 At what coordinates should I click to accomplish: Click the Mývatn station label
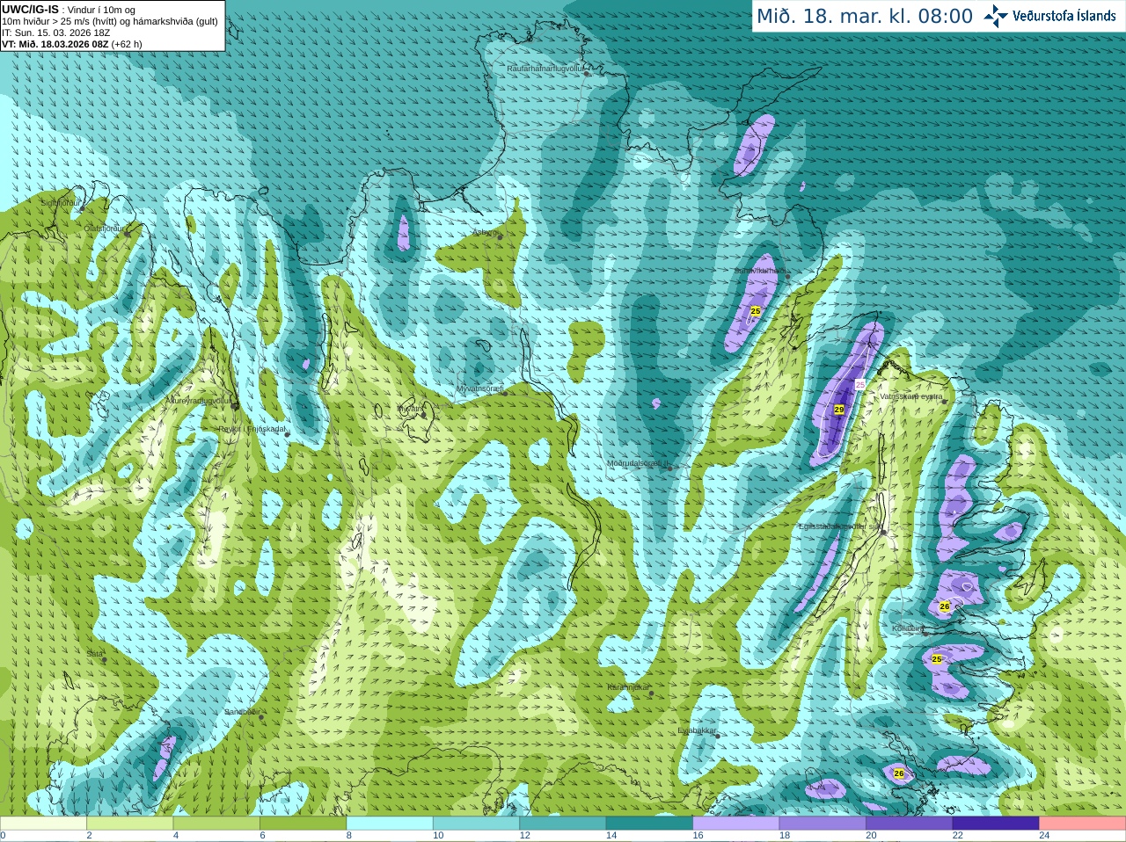(410, 409)
